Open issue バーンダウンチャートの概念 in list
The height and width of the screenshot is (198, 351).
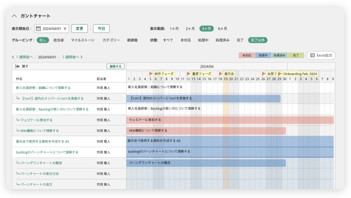click(x=41, y=163)
